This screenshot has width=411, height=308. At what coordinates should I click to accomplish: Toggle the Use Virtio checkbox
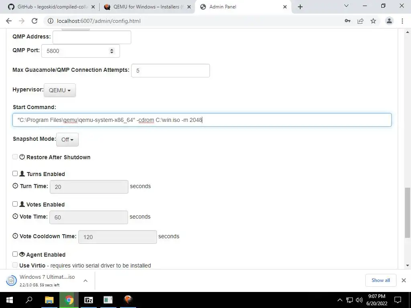click(x=15, y=265)
